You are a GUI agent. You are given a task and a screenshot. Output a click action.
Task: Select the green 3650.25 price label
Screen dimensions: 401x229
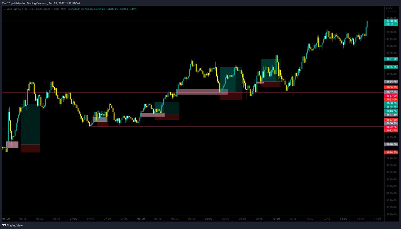[x=391, y=103]
